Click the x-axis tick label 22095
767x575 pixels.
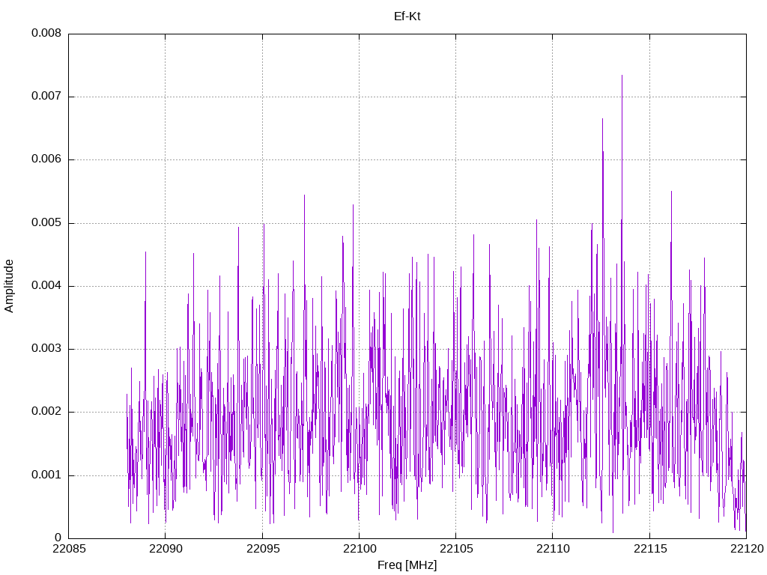pos(263,549)
